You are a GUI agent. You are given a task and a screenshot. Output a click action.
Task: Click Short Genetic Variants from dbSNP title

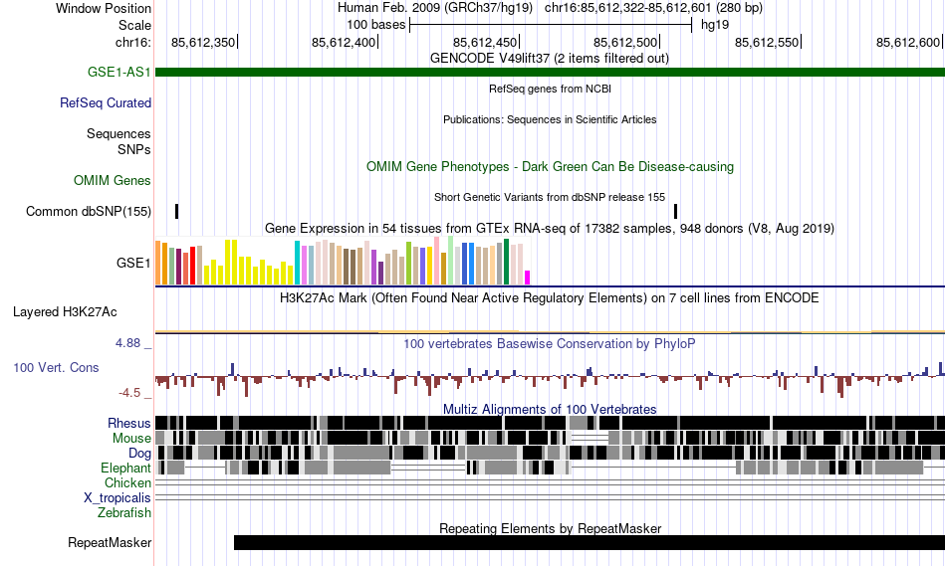click(x=550, y=197)
